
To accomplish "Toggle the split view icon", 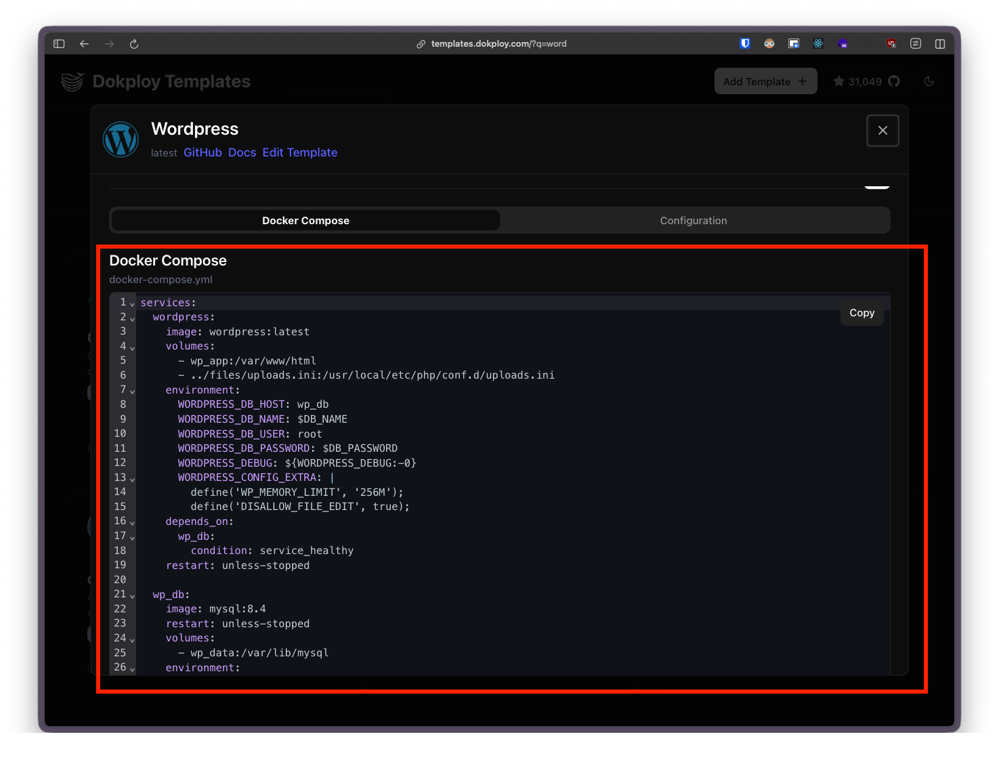I will [x=940, y=43].
